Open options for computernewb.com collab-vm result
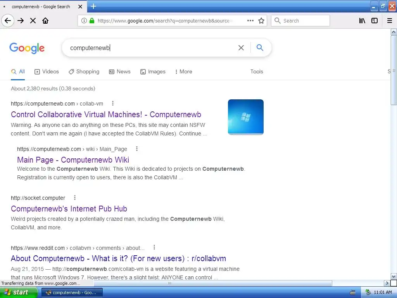The width and height of the screenshot is (397, 298). (x=113, y=103)
